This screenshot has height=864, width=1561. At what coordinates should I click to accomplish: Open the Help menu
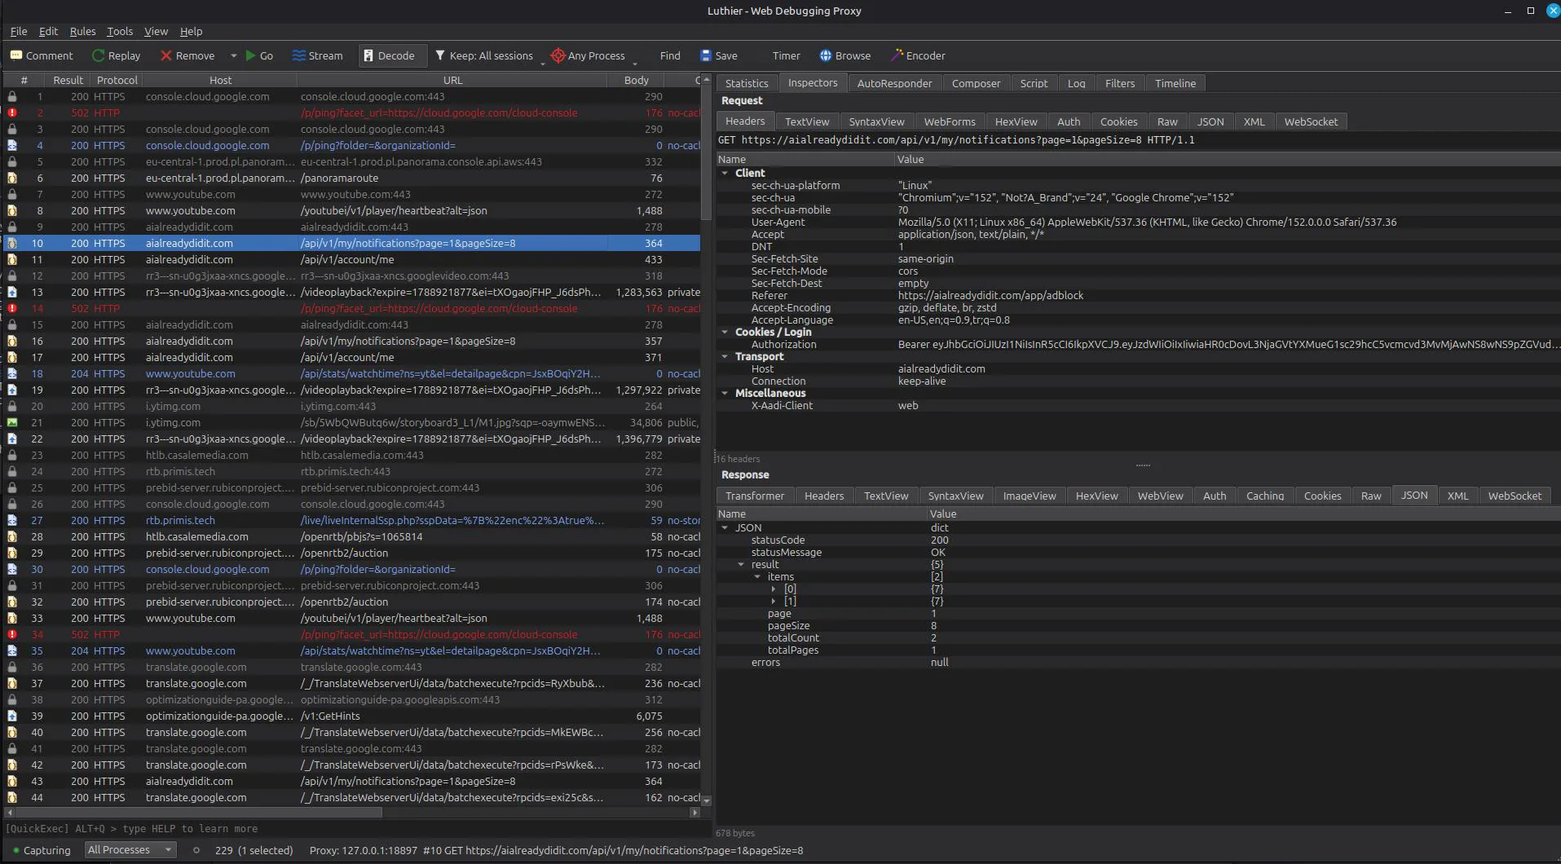click(x=191, y=31)
